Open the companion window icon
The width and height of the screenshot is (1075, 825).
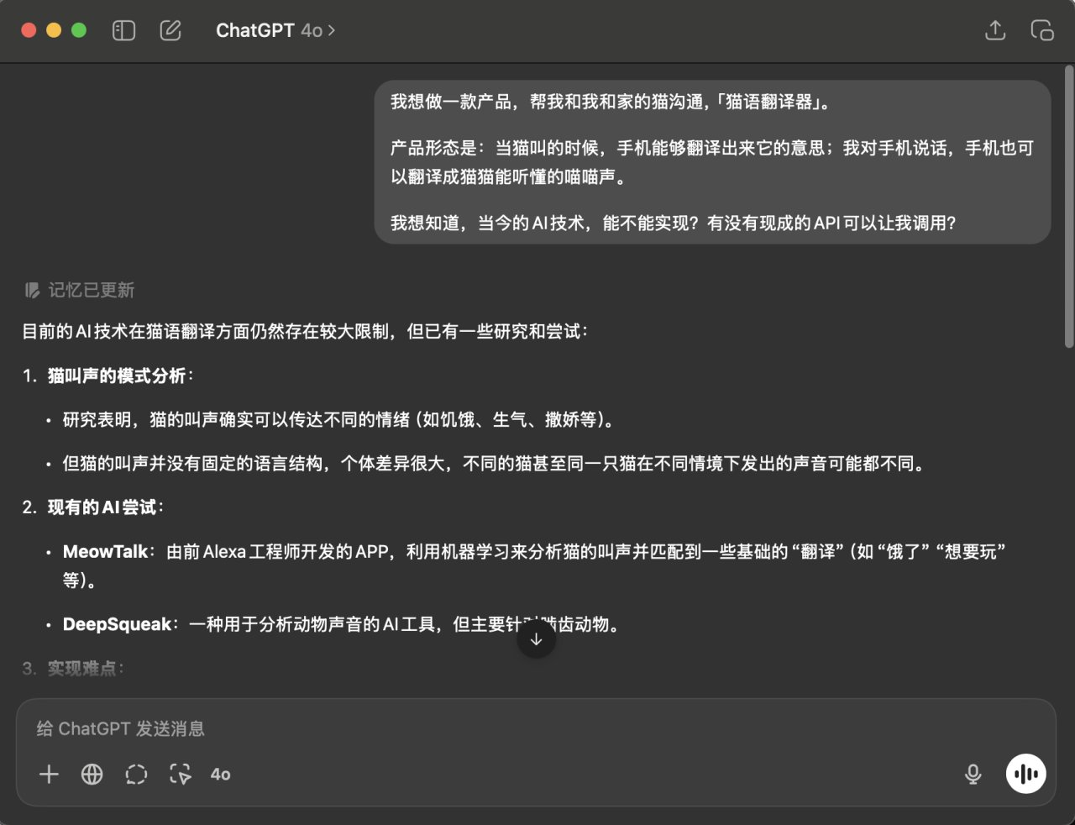1042,31
